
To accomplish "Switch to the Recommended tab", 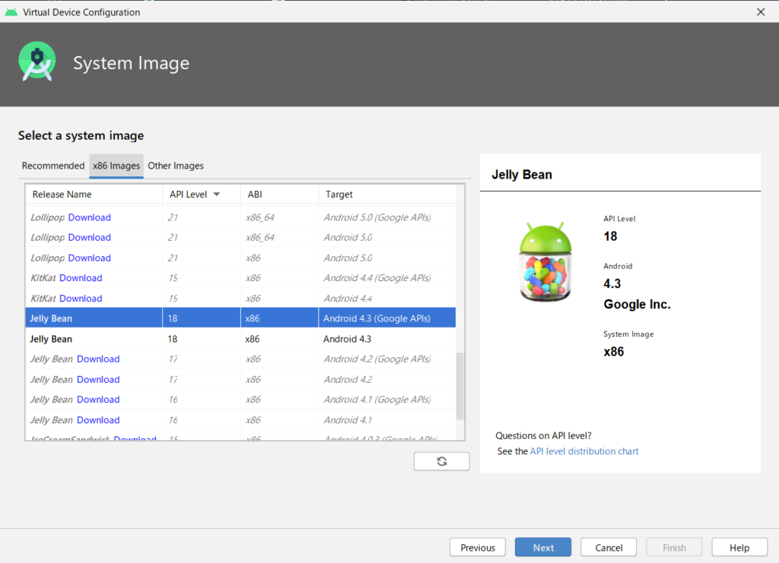I will tap(53, 166).
